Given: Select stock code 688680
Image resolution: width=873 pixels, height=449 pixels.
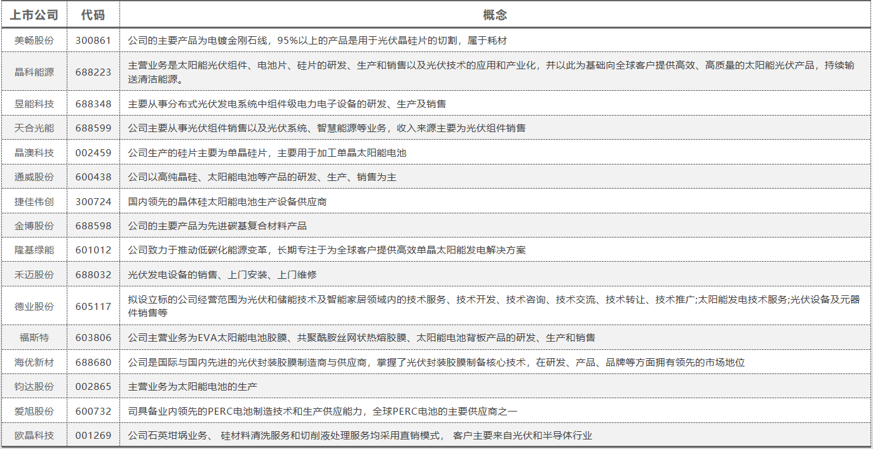Looking at the screenshot, I should (x=93, y=363).
